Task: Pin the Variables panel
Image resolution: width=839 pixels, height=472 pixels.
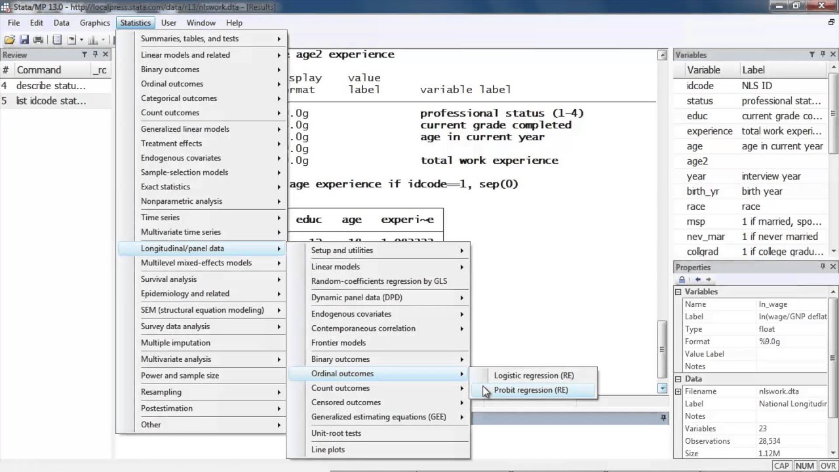Action: coord(823,55)
